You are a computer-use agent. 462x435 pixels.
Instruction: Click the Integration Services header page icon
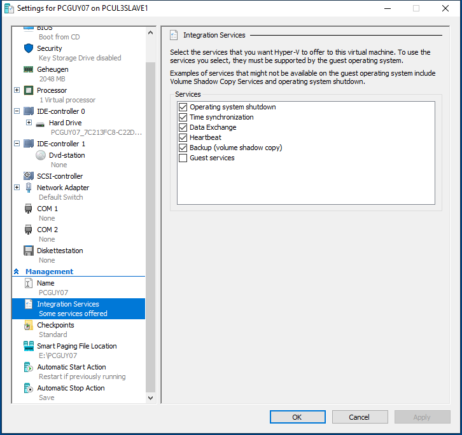pyautogui.click(x=174, y=35)
